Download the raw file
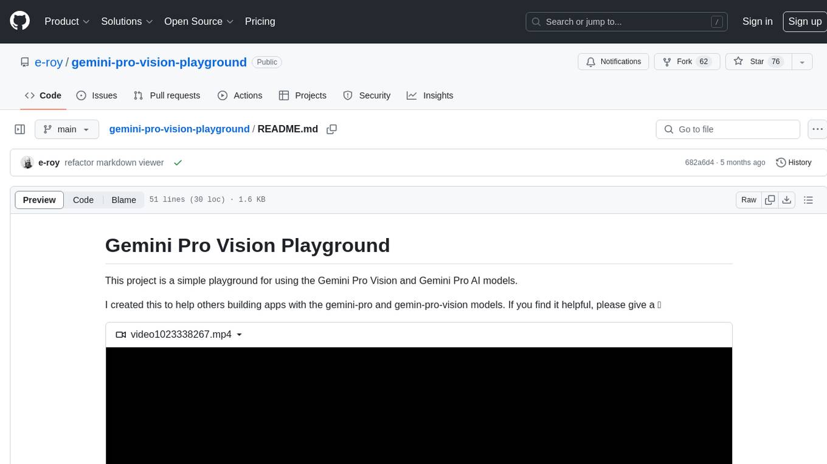 coord(787,200)
